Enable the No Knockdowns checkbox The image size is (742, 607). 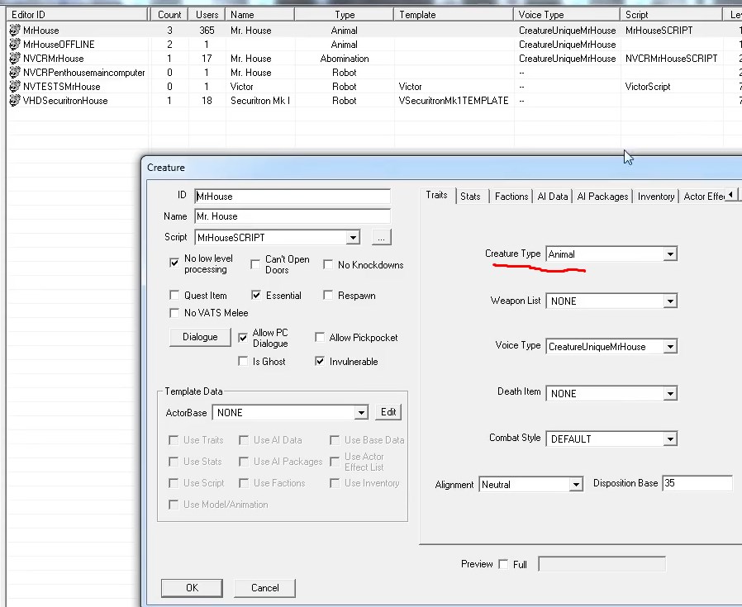click(x=328, y=264)
